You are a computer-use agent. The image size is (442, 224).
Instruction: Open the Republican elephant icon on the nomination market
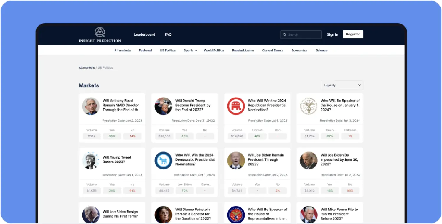pos(236,106)
